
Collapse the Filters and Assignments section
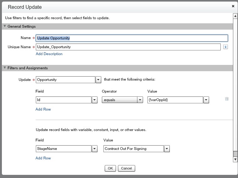(5, 68)
